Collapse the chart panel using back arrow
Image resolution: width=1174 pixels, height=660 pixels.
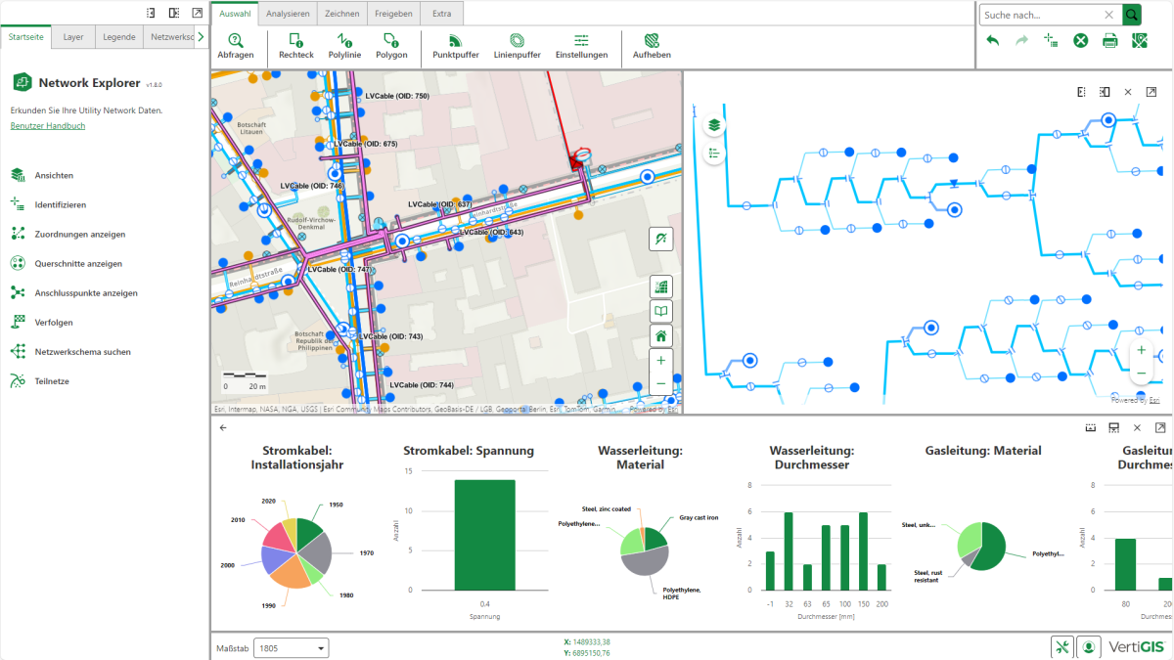click(223, 428)
